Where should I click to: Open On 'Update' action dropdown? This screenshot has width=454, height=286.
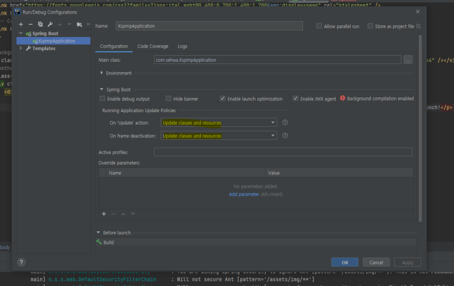tap(218, 123)
